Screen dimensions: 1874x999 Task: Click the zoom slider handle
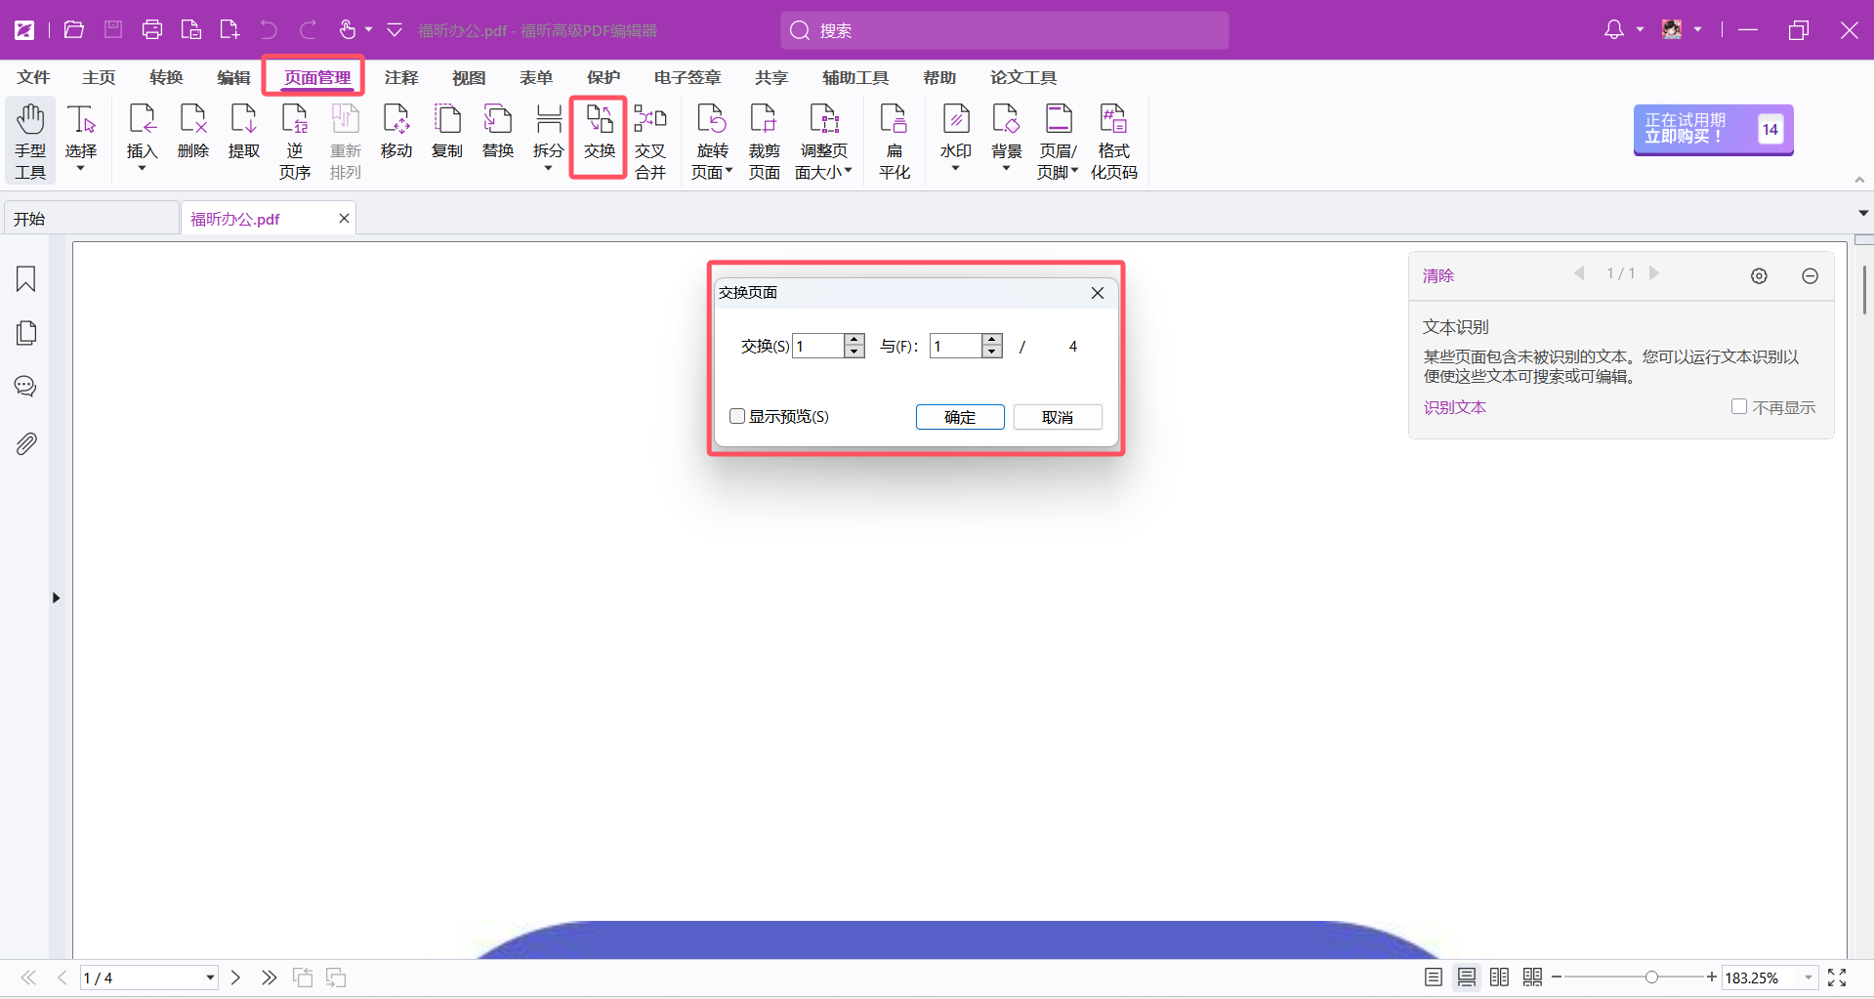[x=1651, y=978]
